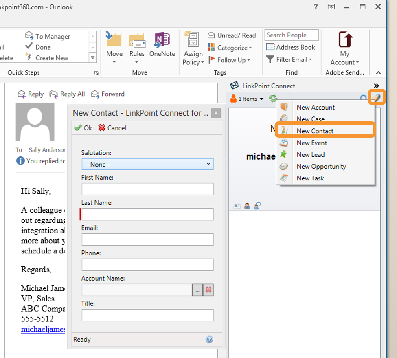Cancel the New Contact dialog

point(112,128)
